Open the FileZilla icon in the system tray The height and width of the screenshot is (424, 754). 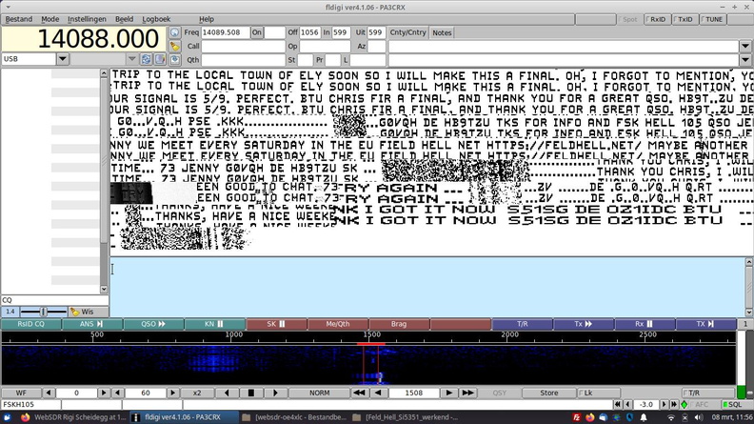[x=578, y=417]
